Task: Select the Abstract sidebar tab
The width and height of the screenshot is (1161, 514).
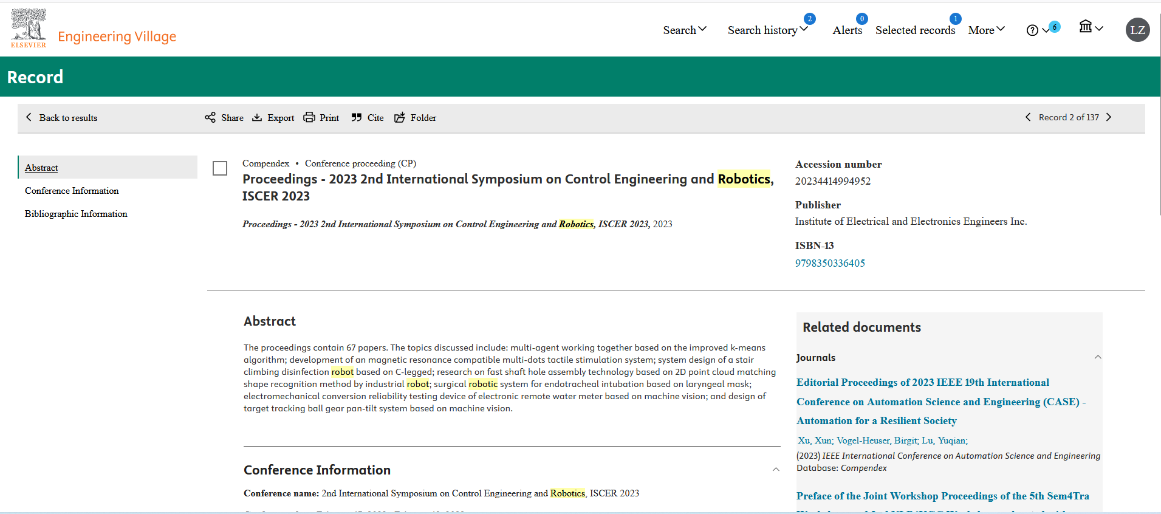Action: pyautogui.click(x=108, y=167)
